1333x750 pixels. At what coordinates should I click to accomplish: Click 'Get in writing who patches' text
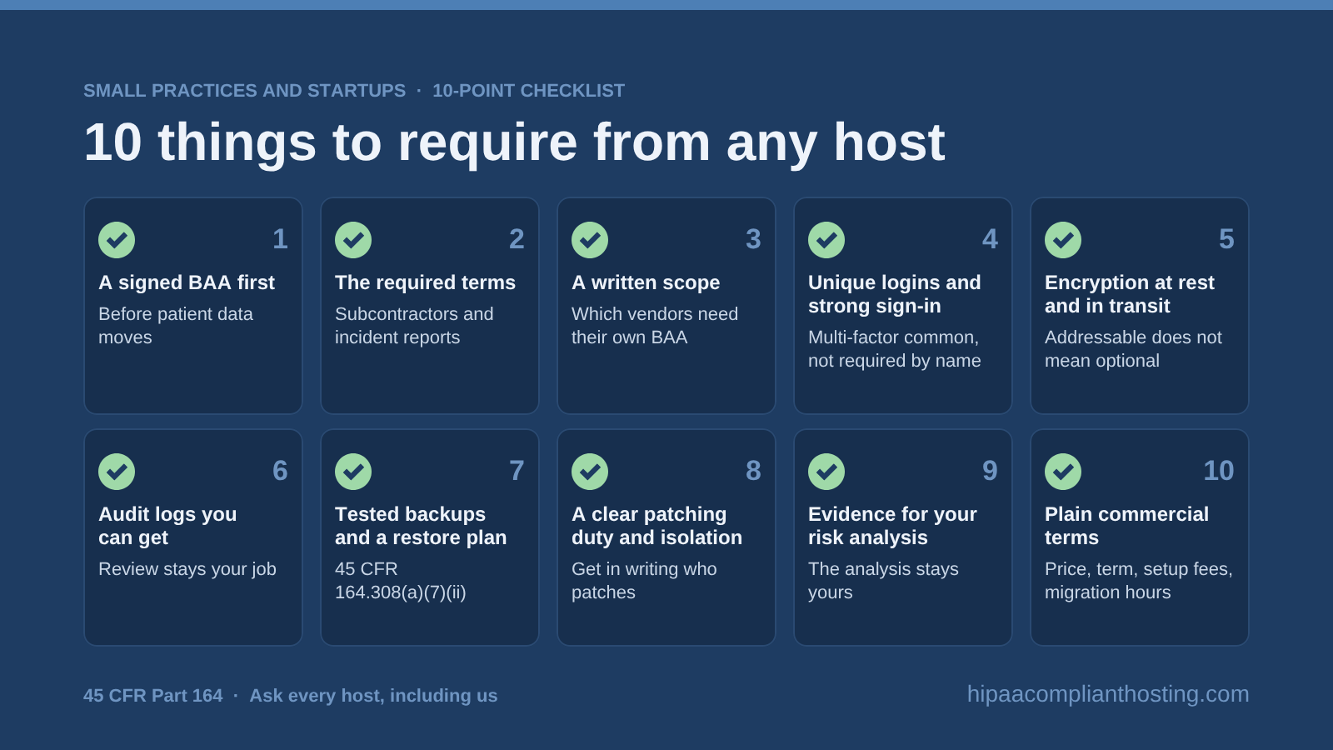click(x=644, y=581)
